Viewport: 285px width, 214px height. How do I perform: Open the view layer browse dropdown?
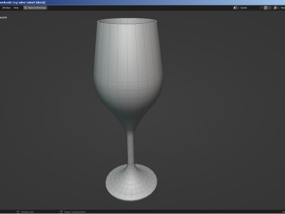(x=276, y=8)
